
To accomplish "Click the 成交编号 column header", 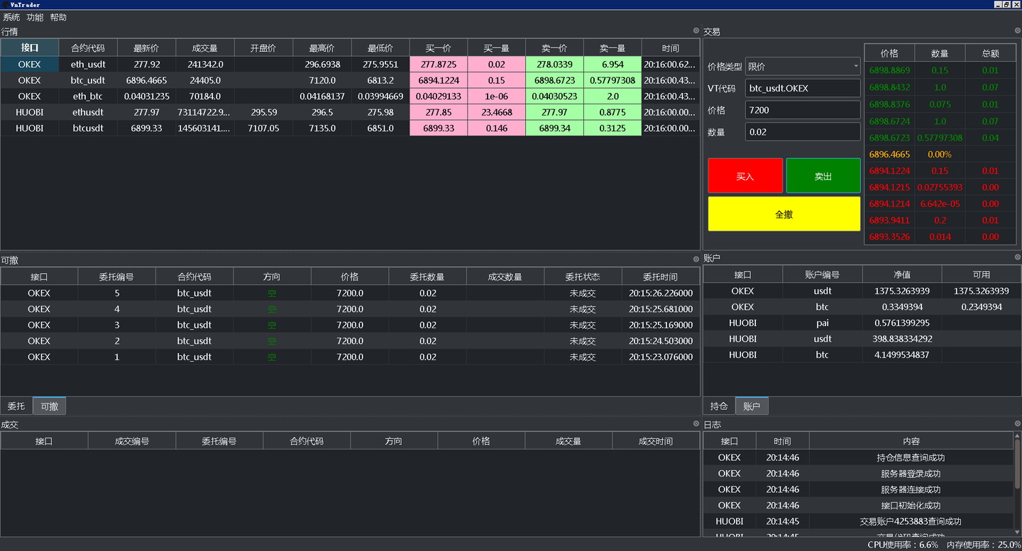I will (132, 441).
